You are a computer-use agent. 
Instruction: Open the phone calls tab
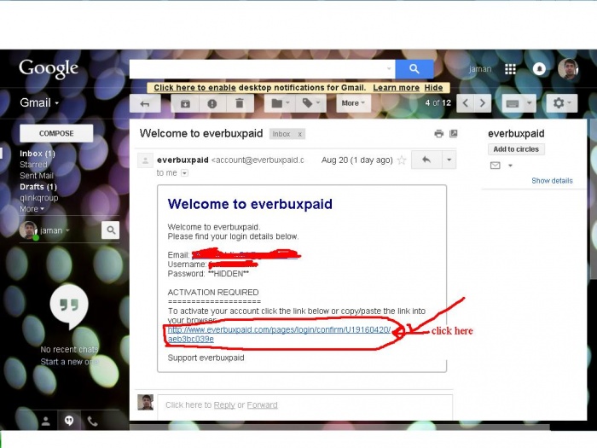(x=92, y=421)
